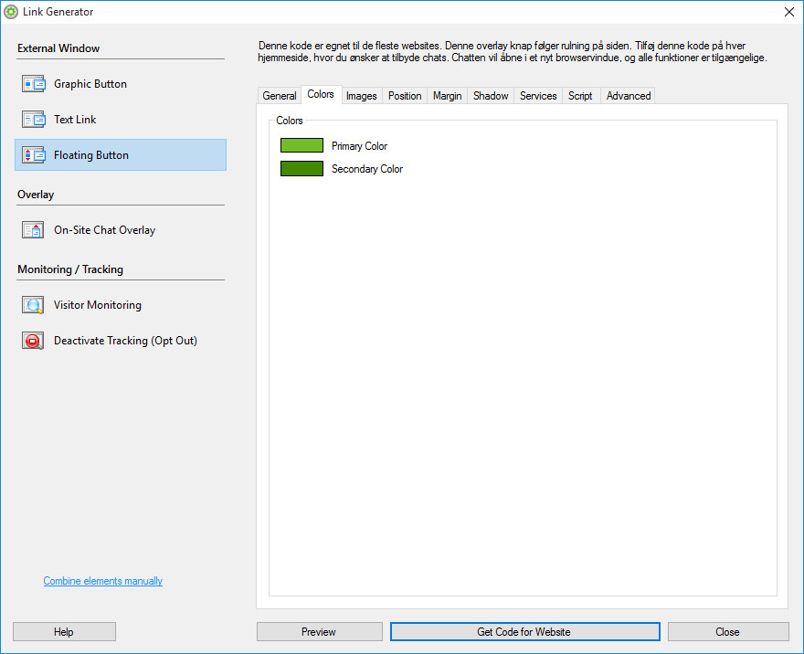Click the Text Link icon
Screen dimensions: 804x654
[33, 120]
